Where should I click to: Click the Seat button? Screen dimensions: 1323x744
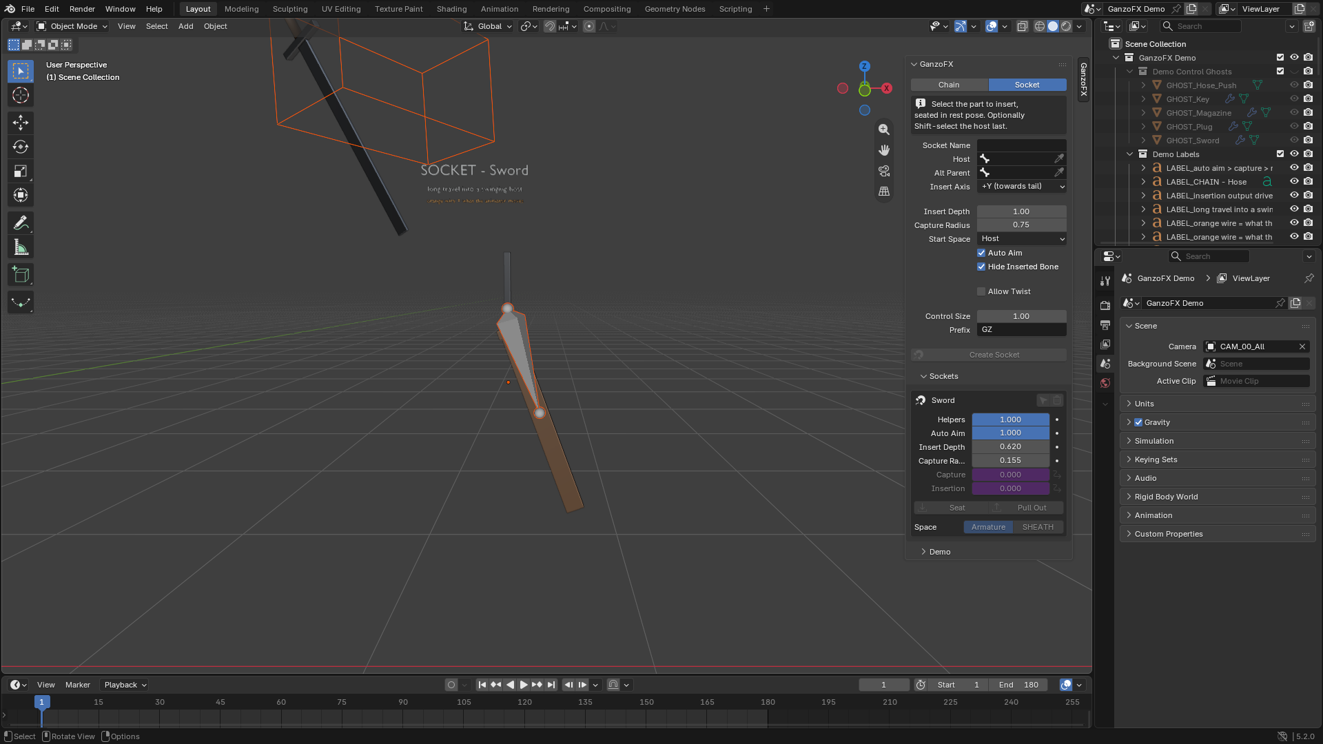coord(951,508)
